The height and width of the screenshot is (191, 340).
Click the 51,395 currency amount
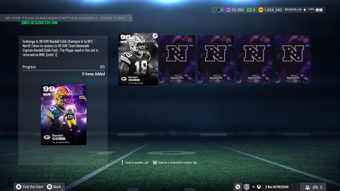coord(238,10)
